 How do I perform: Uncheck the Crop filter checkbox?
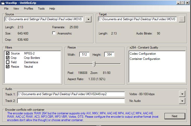click(8, 58)
